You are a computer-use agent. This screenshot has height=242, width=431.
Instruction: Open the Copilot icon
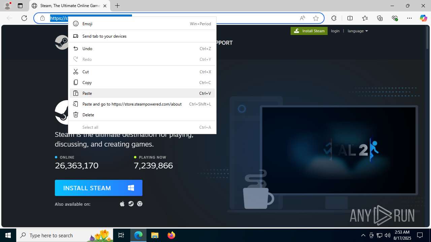pyautogui.click(x=423, y=18)
